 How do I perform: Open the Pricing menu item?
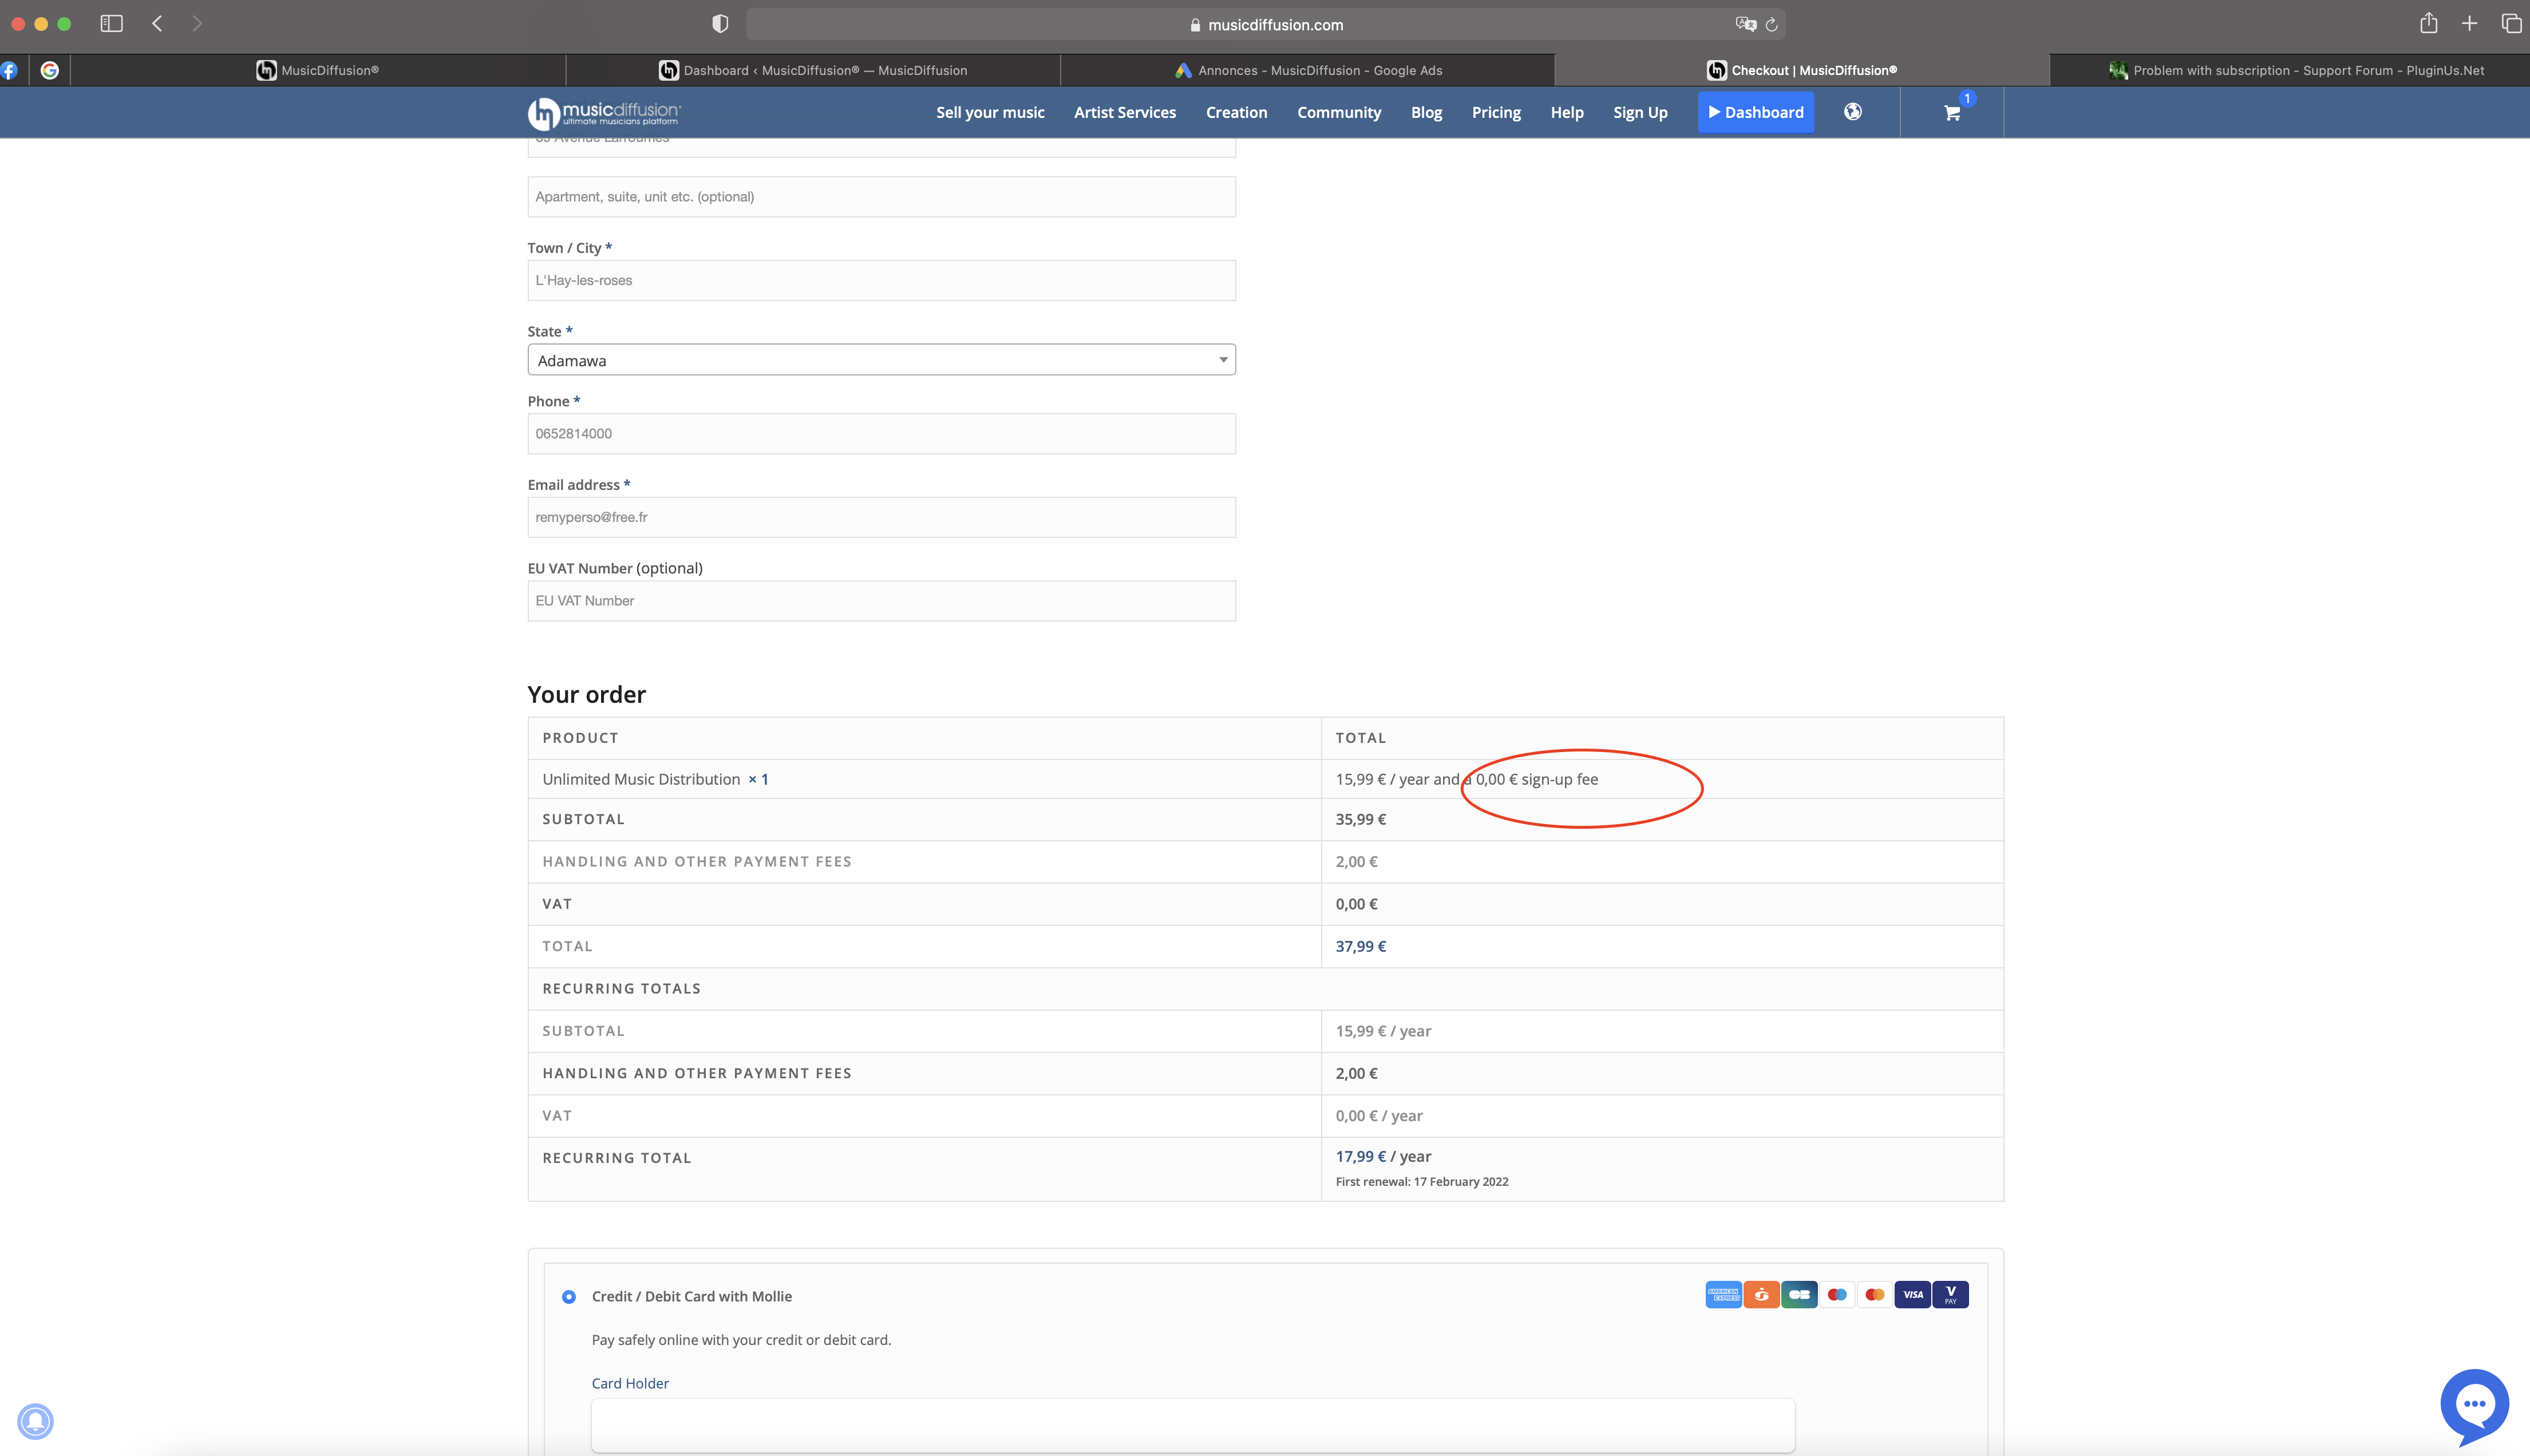[1495, 113]
